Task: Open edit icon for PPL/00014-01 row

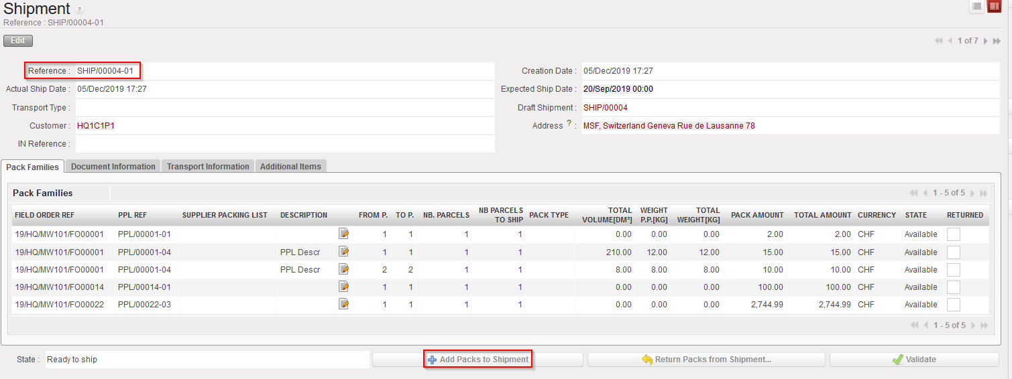Action: click(344, 287)
